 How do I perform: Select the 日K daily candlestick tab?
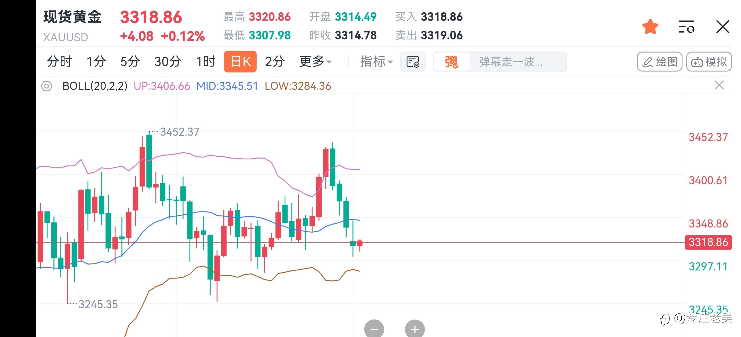pyautogui.click(x=241, y=61)
